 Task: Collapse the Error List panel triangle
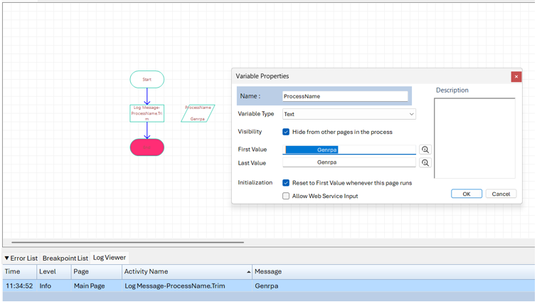click(7, 259)
